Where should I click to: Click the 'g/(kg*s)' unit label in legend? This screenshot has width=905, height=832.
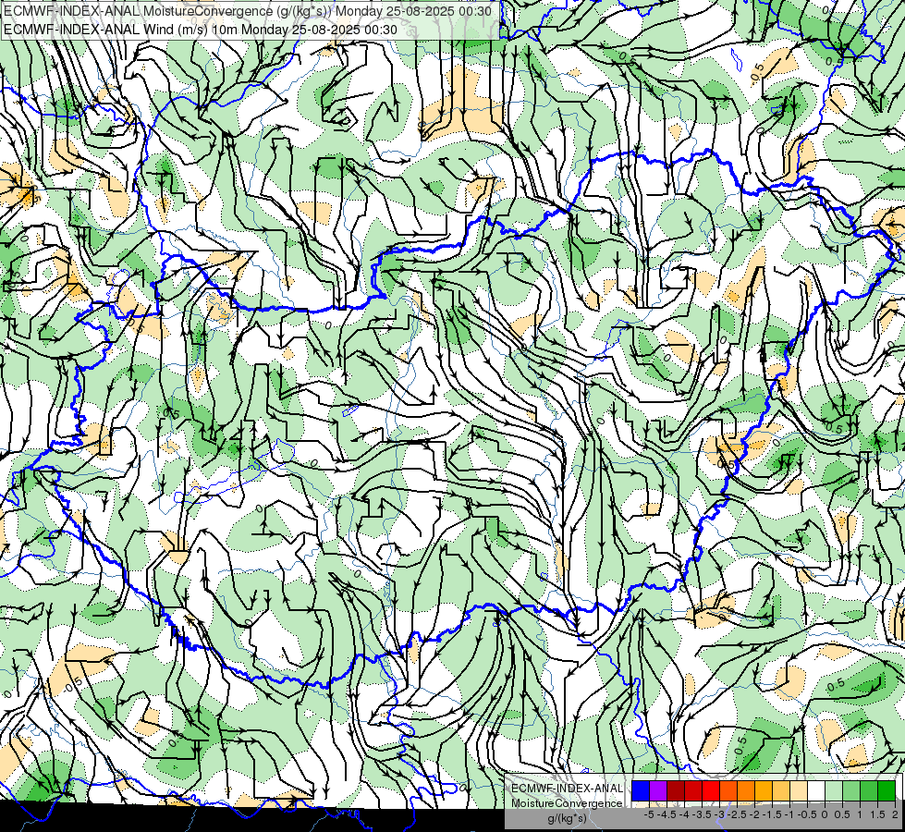point(567,819)
